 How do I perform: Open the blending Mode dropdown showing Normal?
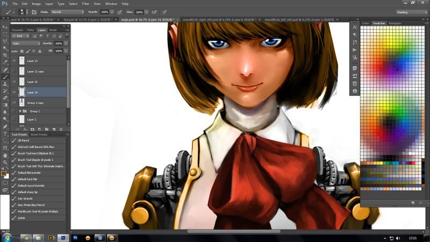[x=68, y=12]
